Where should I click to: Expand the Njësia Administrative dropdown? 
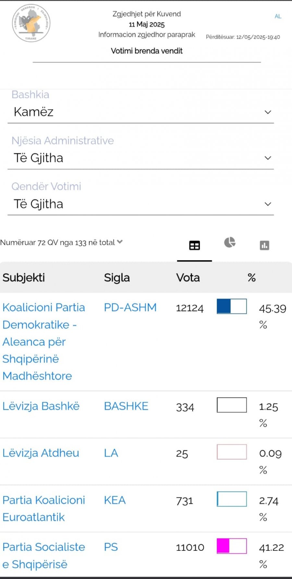tap(140, 158)
